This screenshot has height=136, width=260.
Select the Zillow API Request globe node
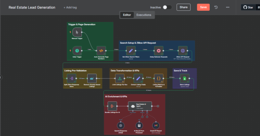click(x=183, y=51)
